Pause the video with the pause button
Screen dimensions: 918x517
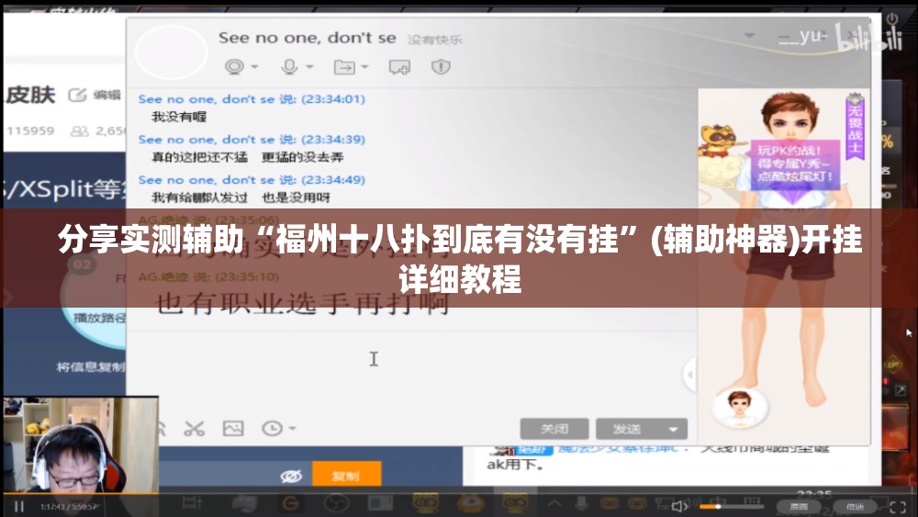(x=18, y=507)
